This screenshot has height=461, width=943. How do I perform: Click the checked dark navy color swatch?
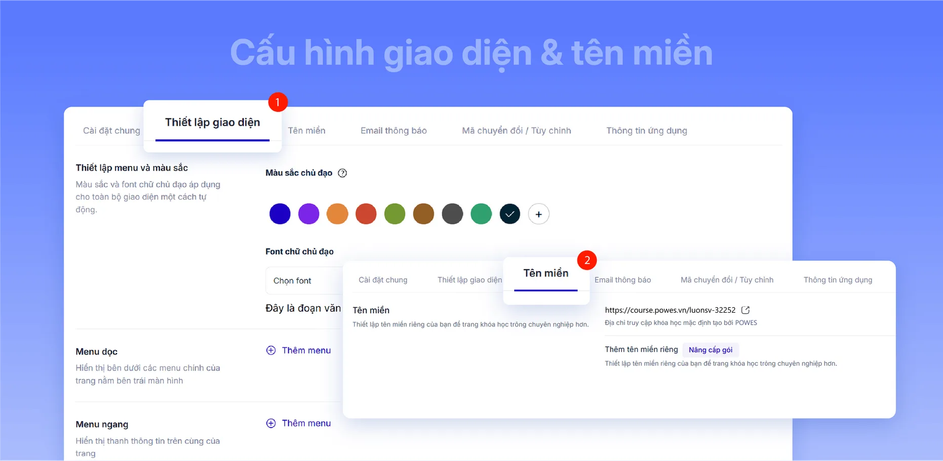[x=510, y=214]
